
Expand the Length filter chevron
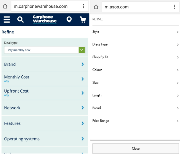(x=178, y=96)
